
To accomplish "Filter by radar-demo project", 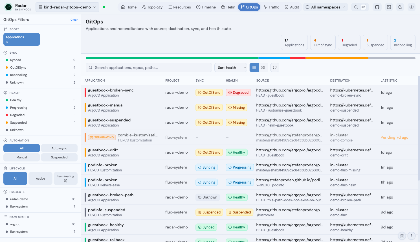I will pyautogui.click(x=40, y=199).
